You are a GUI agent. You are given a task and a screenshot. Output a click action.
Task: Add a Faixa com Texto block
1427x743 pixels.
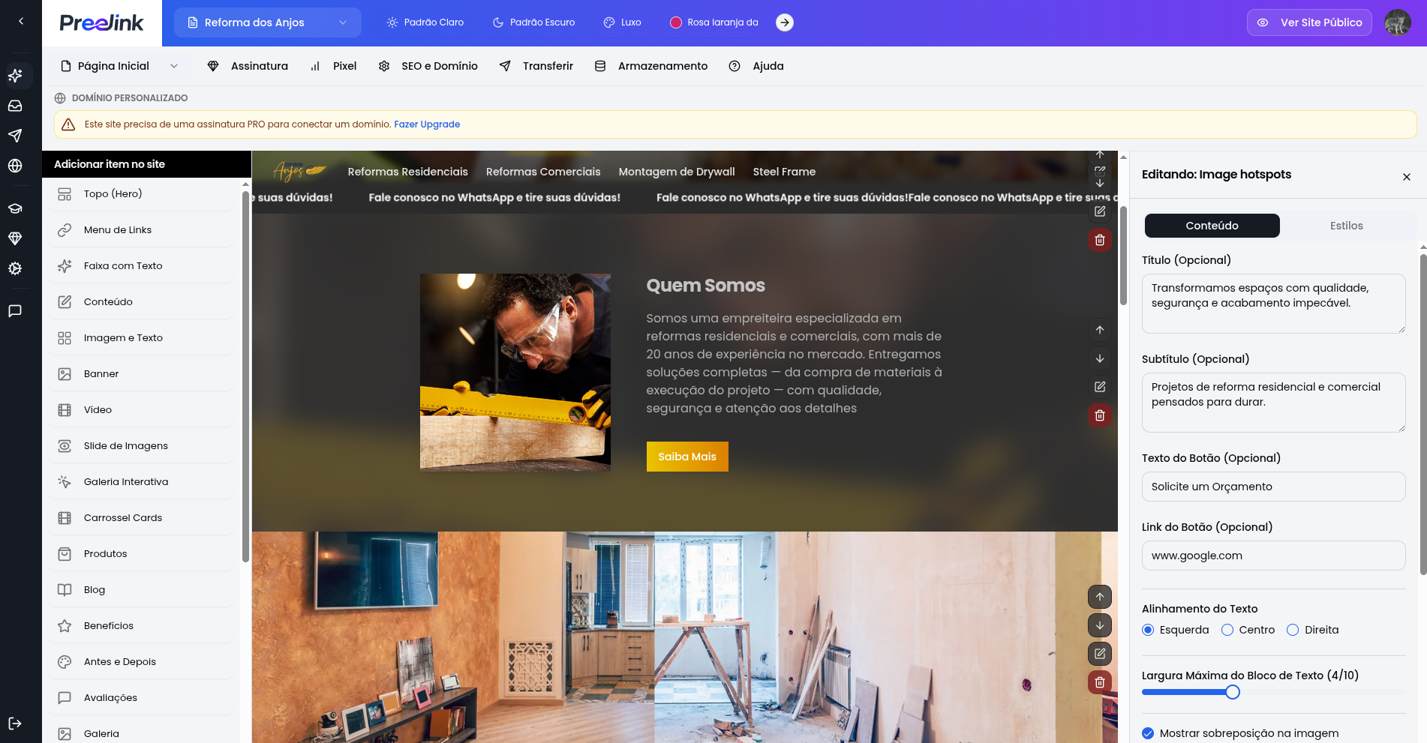click(x=141, y=266)
